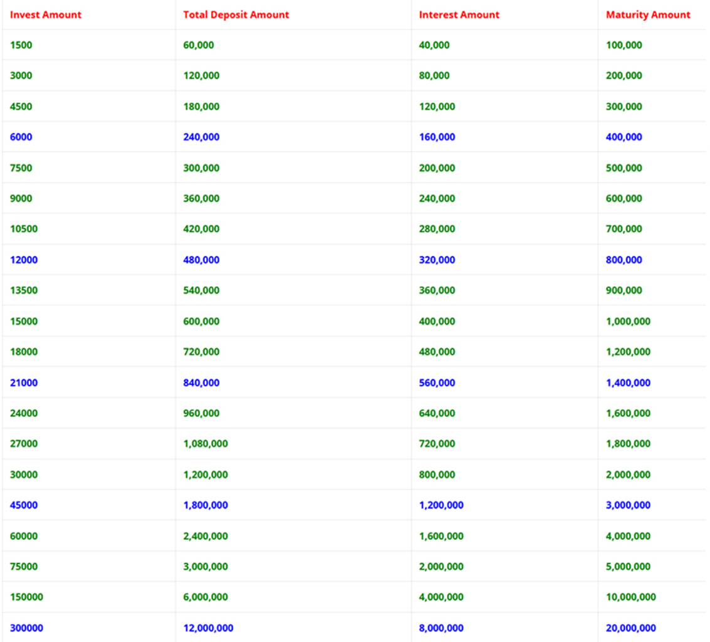
Task: Select the blue invest amount 12000
Action: (24, 260)
